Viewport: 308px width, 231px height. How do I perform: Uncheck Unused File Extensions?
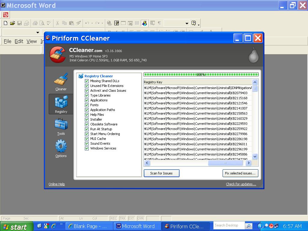pos(87,86)
